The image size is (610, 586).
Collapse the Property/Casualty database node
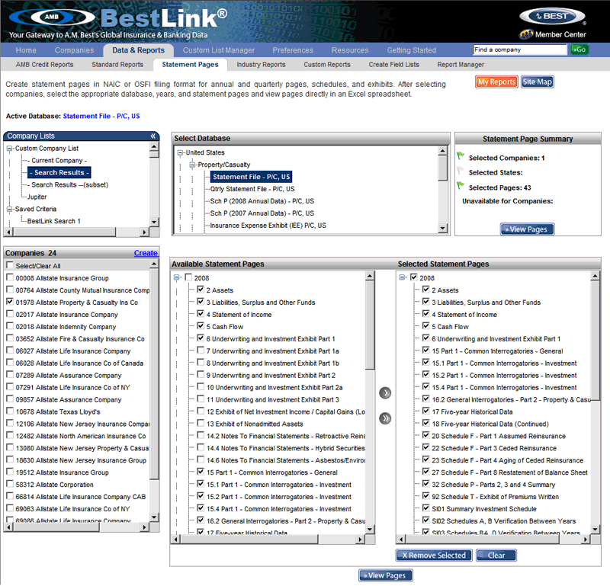click(192, 165)
